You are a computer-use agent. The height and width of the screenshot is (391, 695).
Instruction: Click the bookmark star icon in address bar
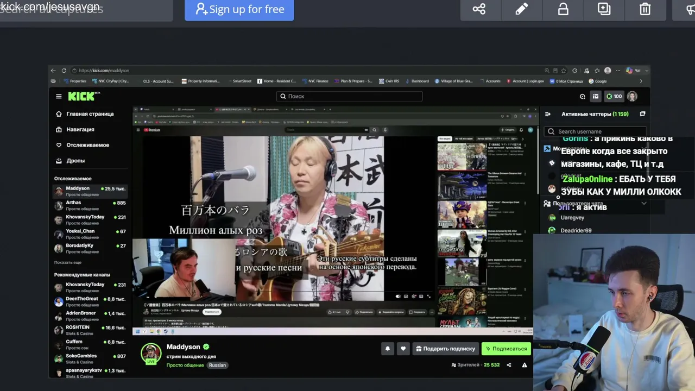564,71
